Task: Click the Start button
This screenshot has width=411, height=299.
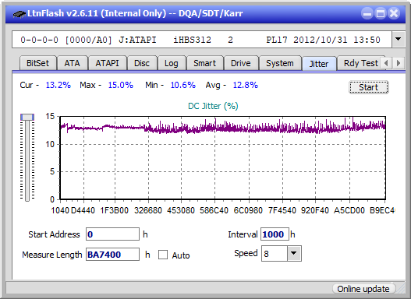Action: tap(368, 87)
